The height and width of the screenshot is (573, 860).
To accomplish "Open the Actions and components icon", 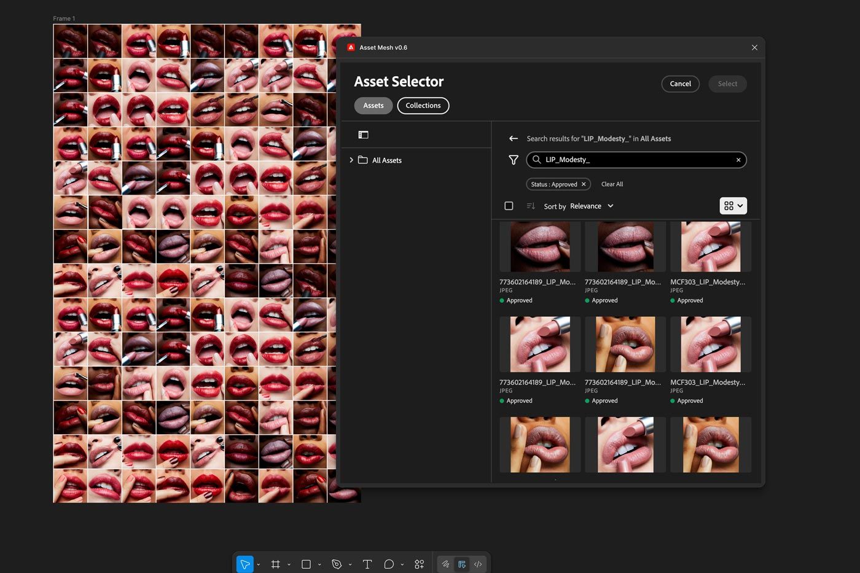I will click(420, 564).
